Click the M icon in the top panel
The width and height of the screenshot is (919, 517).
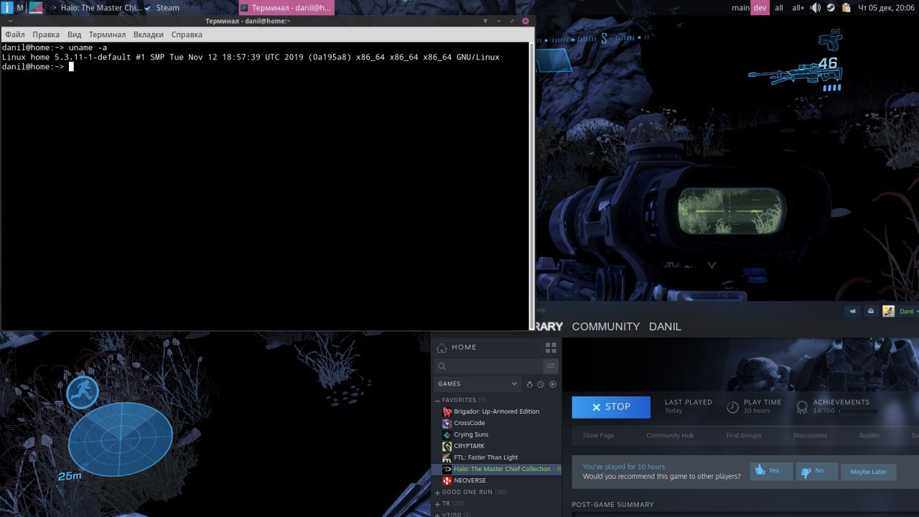click(20, 8)
